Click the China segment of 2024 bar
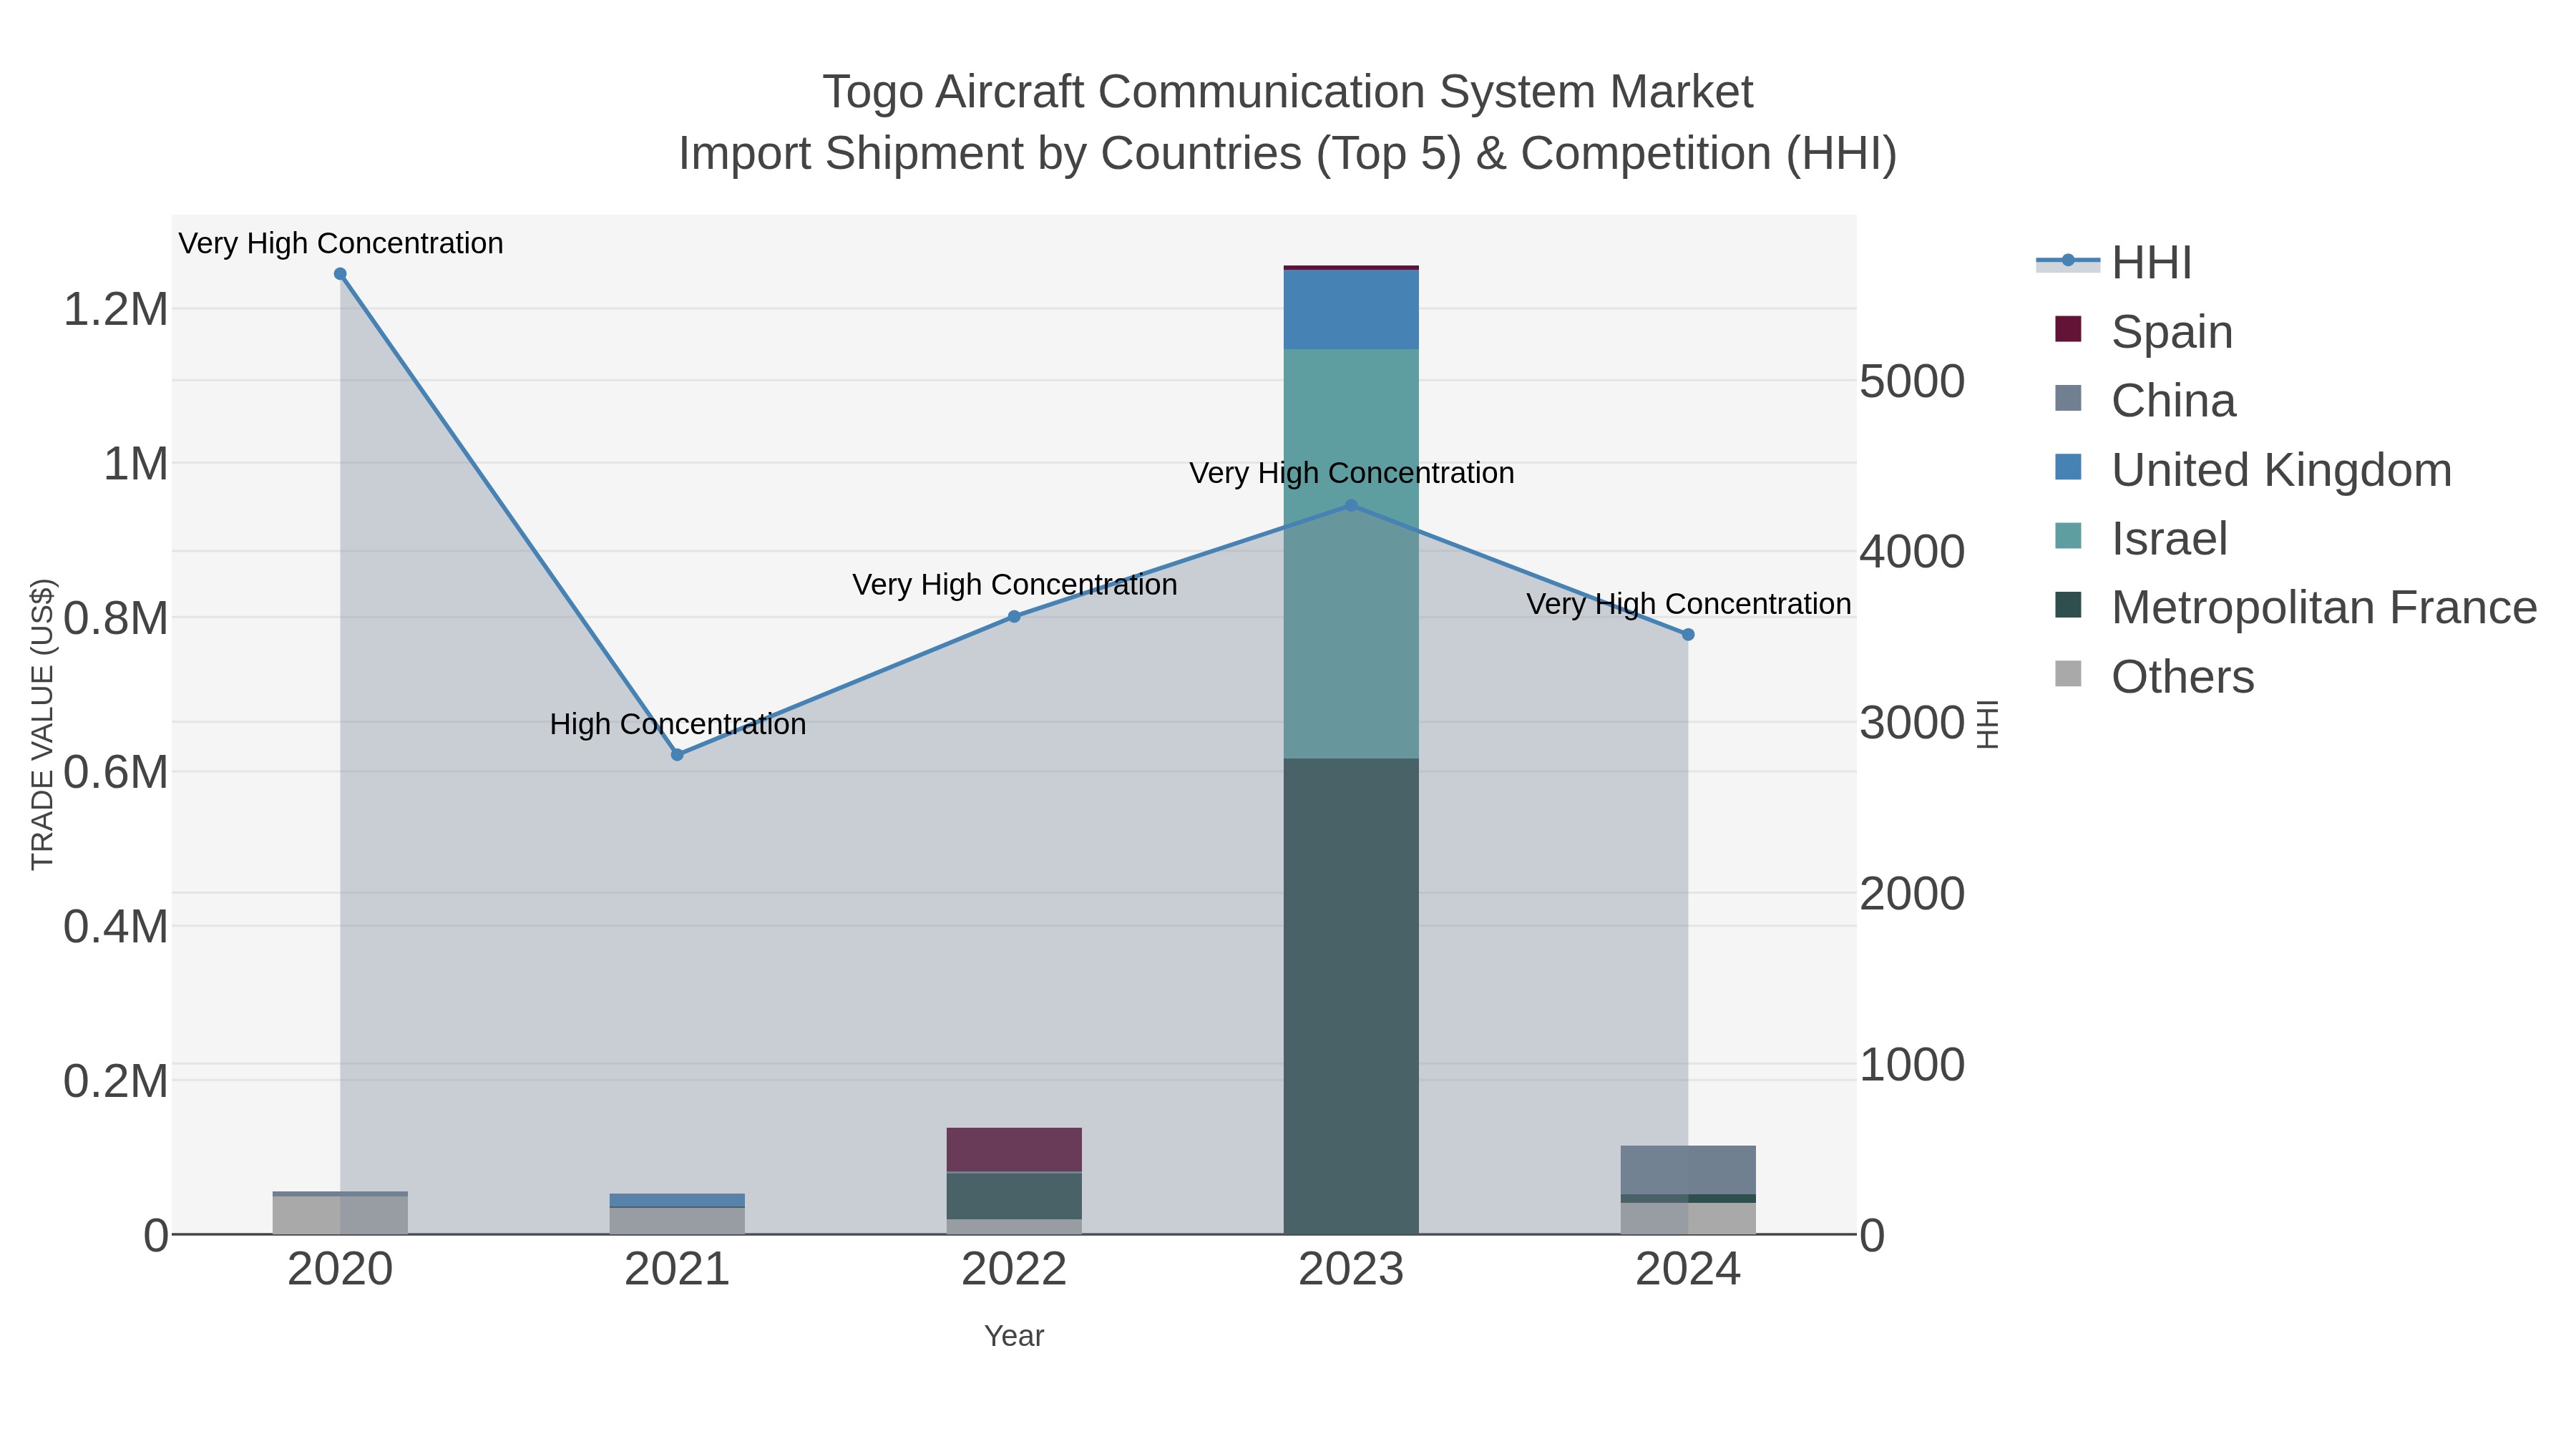The width and height of the screenshot is (2576, 1449). pyautogui.click(x=1688, y=1170)
